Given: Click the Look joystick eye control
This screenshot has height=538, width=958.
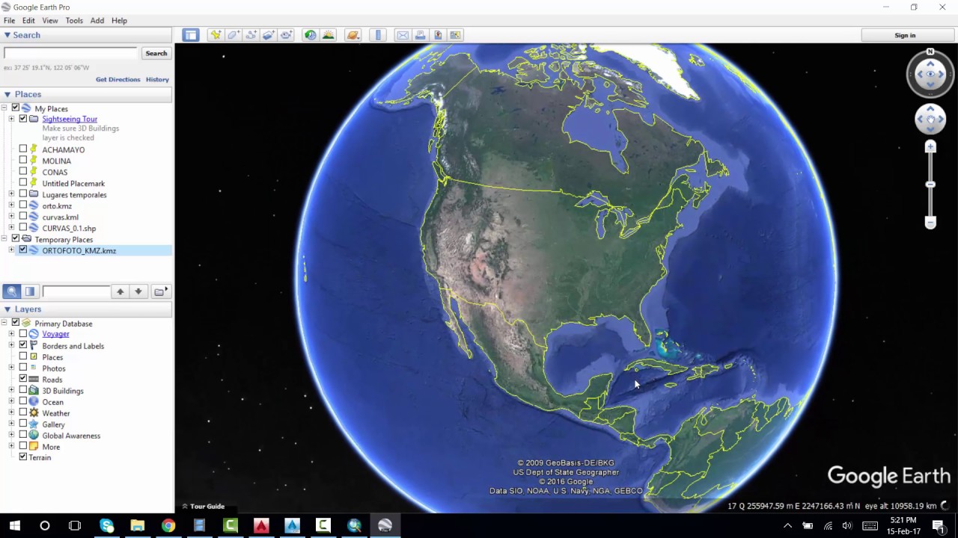Looking at the screenshot, I should (930, 74).
